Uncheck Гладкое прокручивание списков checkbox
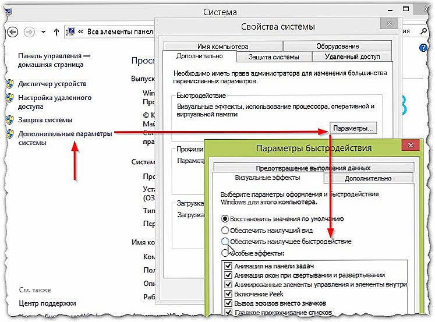The height and width of the screenshot is (322, 435). pyautogui.click(x=228, y=312)
